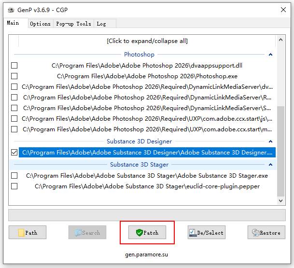The height and width of the screenshot is (268, 294).
Task: Click the yellow folder icon on the Path button
Action: click(x=21, y=233)
